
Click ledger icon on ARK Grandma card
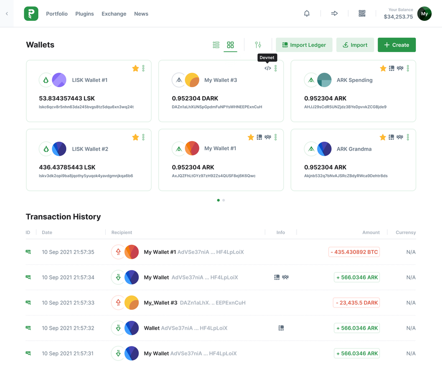point(391,137)
